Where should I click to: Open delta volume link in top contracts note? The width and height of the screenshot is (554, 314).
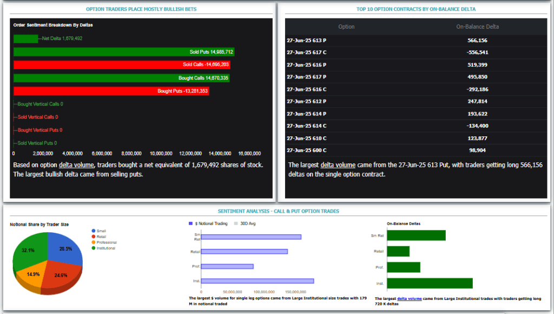tap(338, 165)
